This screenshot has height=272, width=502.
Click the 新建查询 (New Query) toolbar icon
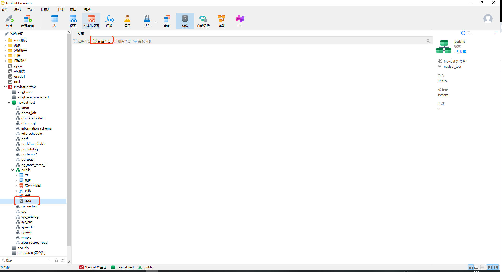(x=28, y=21)
